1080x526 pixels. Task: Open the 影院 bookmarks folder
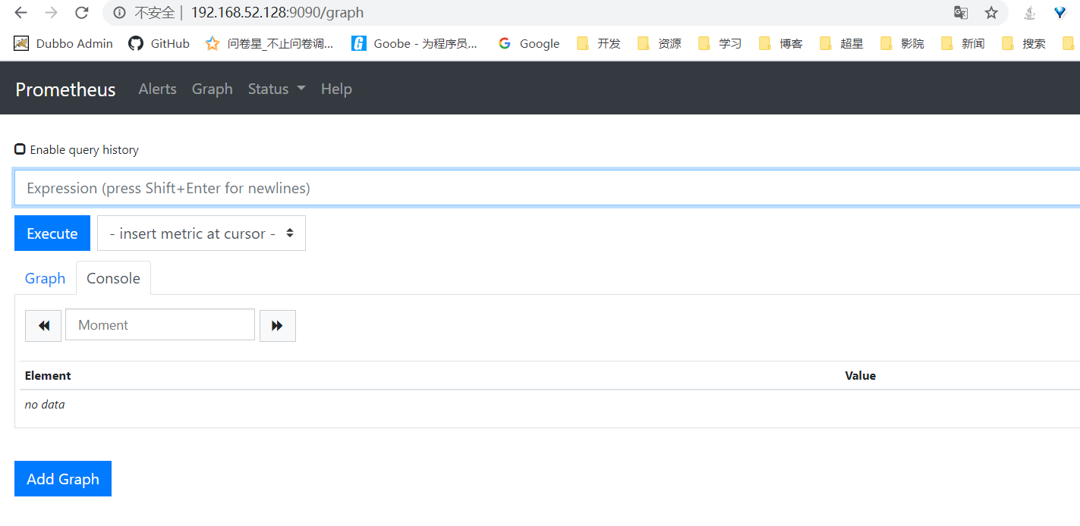pyautogui.click(x=902, y=43)
